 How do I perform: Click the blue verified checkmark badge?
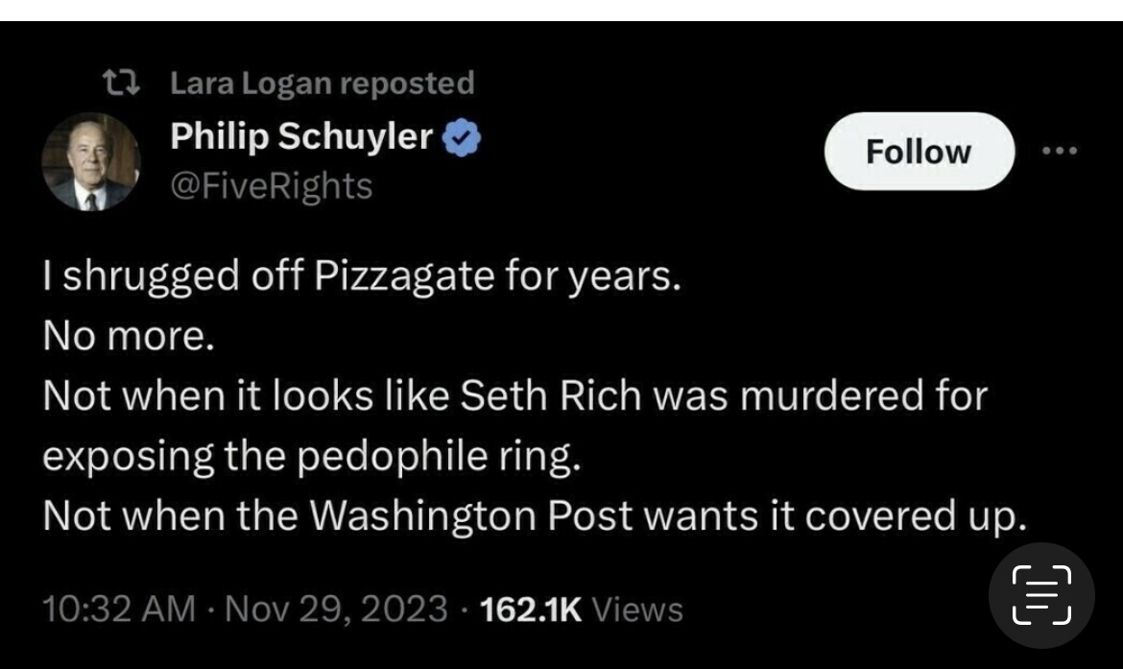click(x=462, y=140)
